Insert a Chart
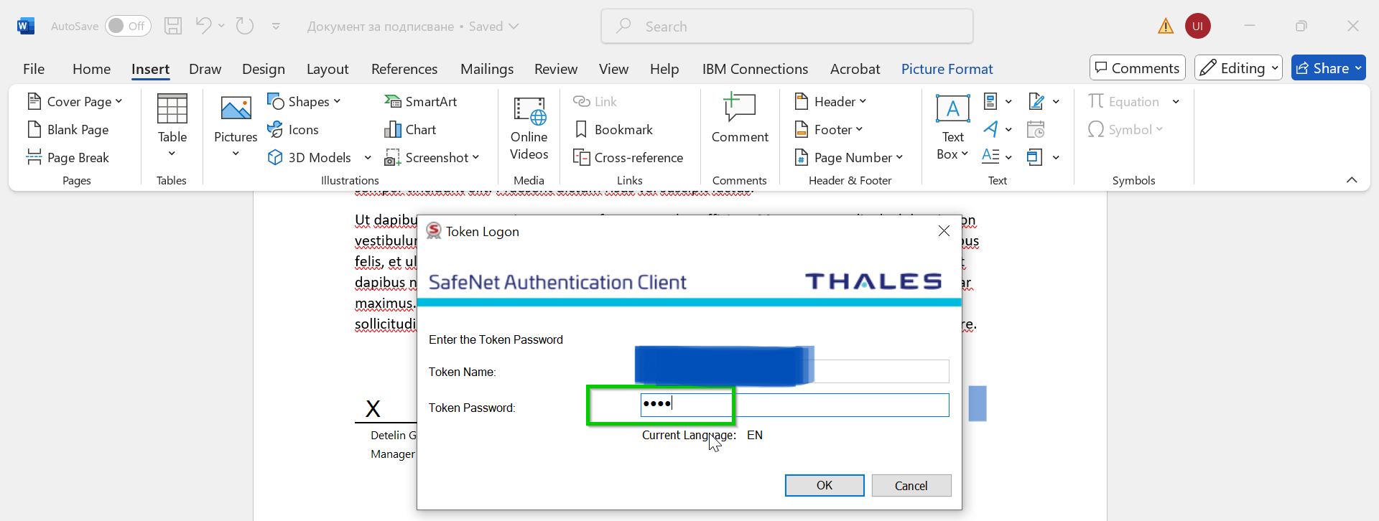Viewport: 1379px width, 521px height. click(x=411, y=130)
